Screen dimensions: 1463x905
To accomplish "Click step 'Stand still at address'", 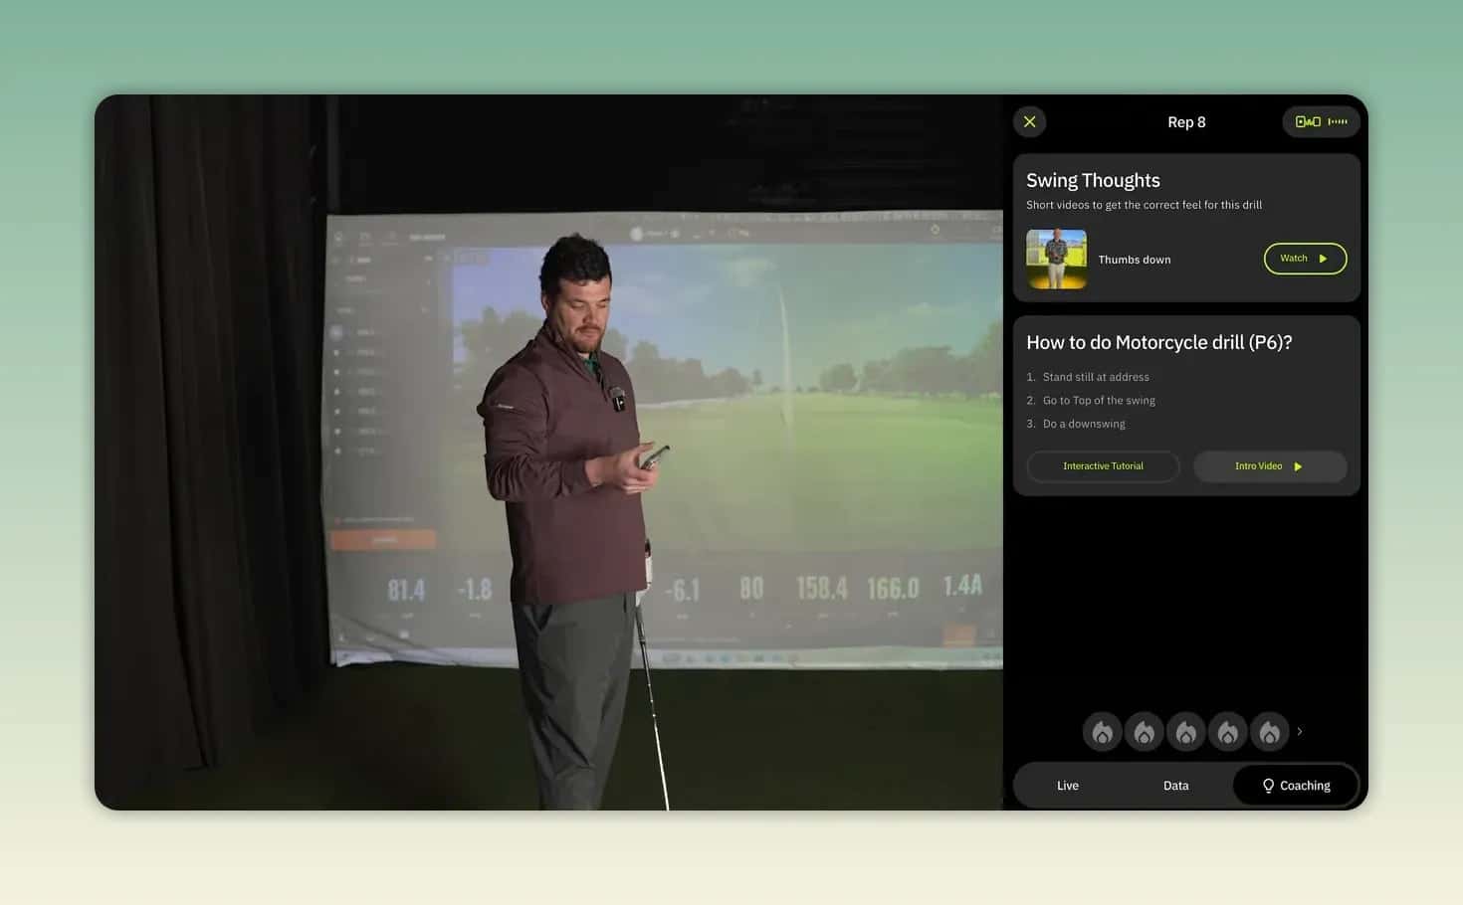I will click(1096, 377).
